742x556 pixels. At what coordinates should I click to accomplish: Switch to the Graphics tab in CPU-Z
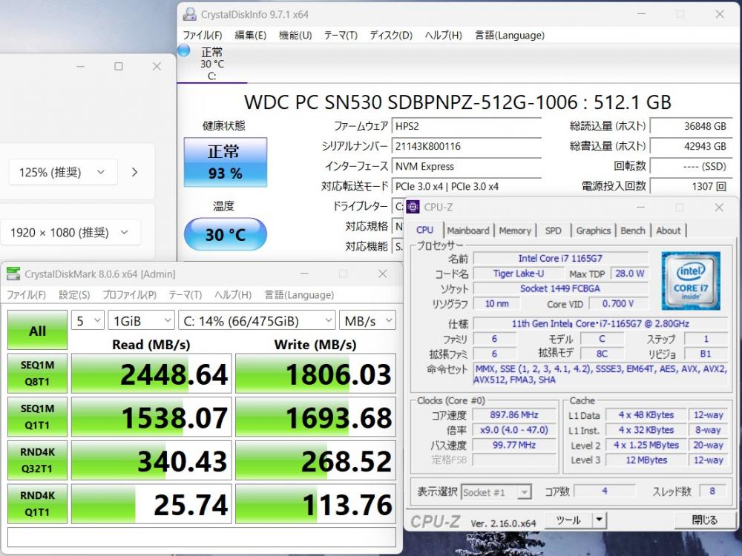tap(594, 231)
